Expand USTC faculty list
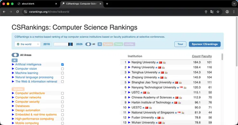The height and width of the screenshot is (125, 238). pyautogui.click(x=129, y=92)
